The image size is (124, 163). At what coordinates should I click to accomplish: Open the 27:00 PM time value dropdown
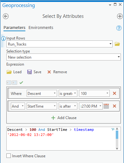pyautogui.click(x=101, y=106)
